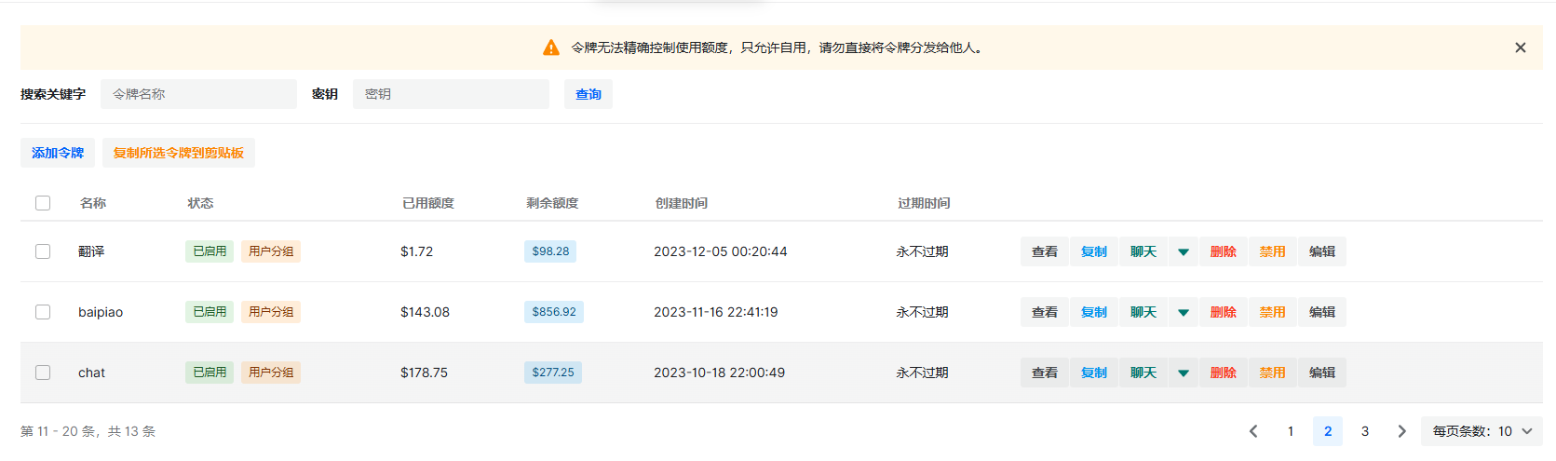Delete the baipiao token with 删除
The width and height of the screenshot is (1556, 461).
[1223, 312]
